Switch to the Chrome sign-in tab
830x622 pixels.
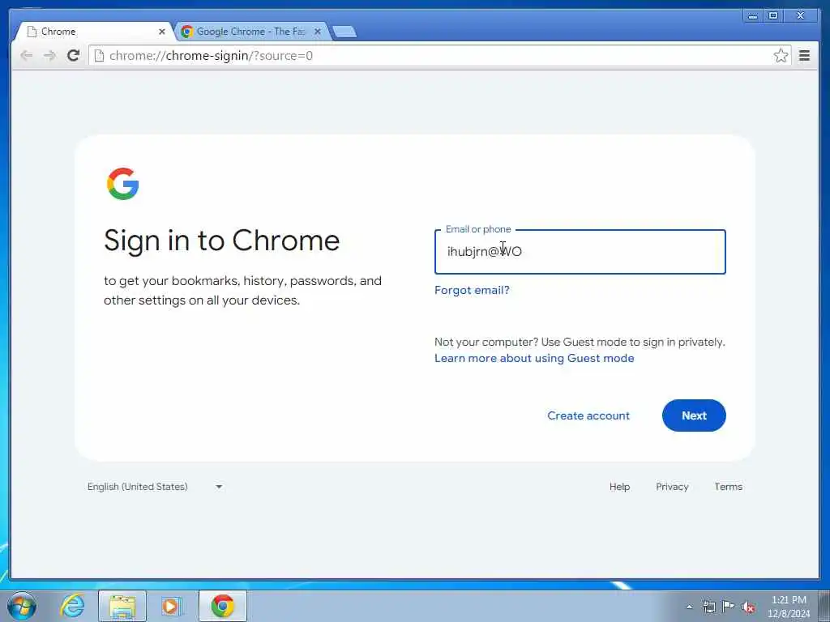click(x=94, y=32)
